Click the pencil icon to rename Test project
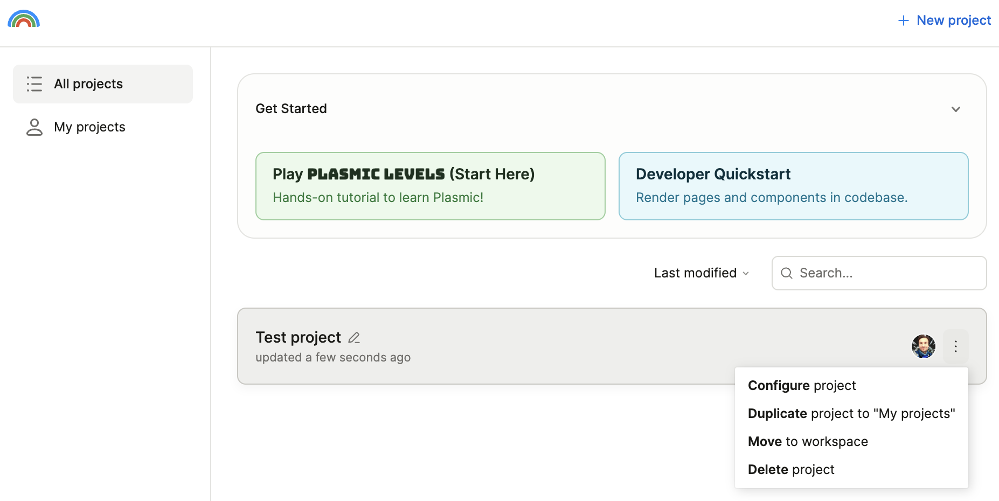 [354, 337]
